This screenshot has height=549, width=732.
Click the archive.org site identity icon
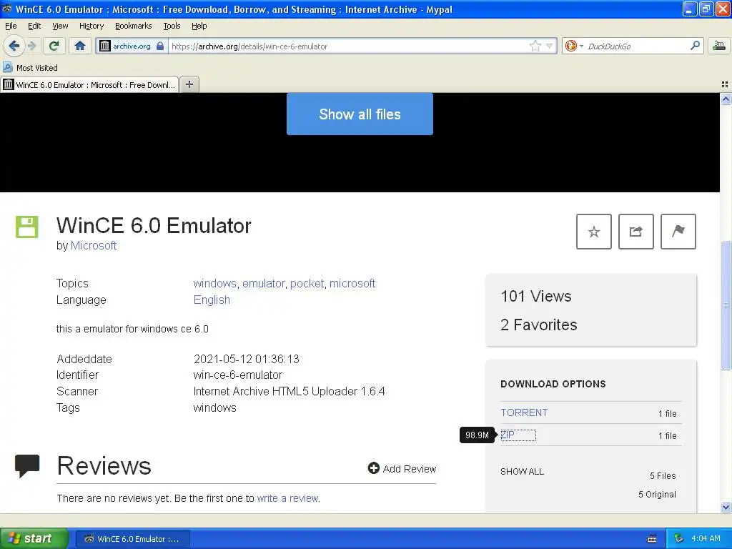point(105,46)
